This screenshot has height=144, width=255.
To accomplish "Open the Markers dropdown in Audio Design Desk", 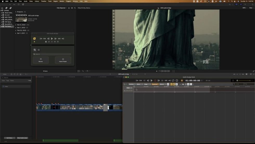I will [162, 84].
